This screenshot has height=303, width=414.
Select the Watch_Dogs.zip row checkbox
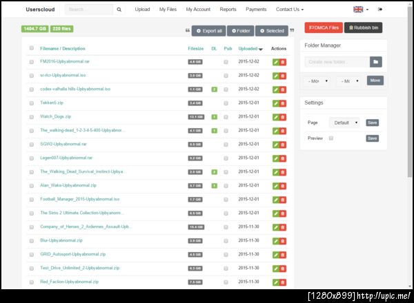point(32,117)
